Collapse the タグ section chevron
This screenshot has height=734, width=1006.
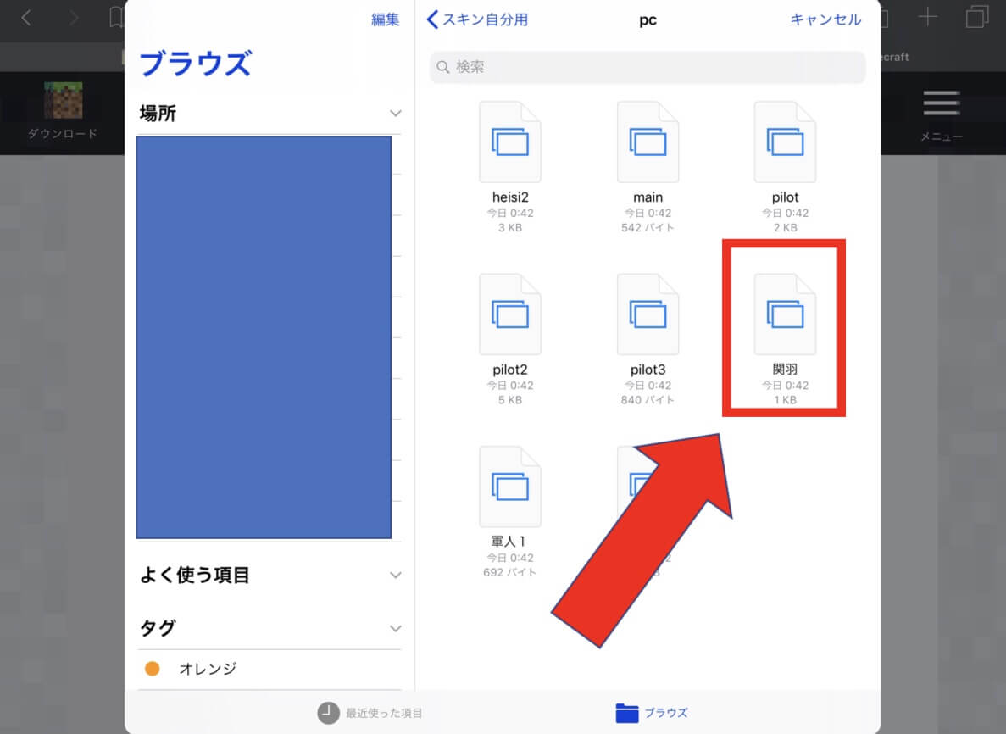tap(395, 629)
